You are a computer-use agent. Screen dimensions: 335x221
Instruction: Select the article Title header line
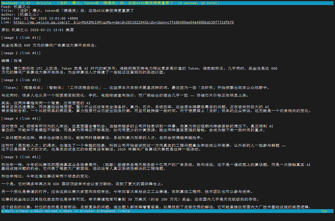[x=68, y=11]
